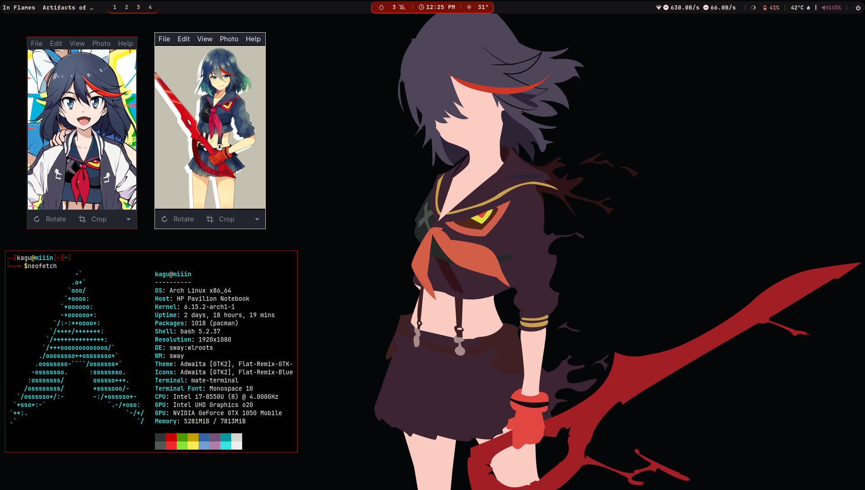
Task: Click the 'OS: Arch Linux x86_64' line
Action: point(193,291)
